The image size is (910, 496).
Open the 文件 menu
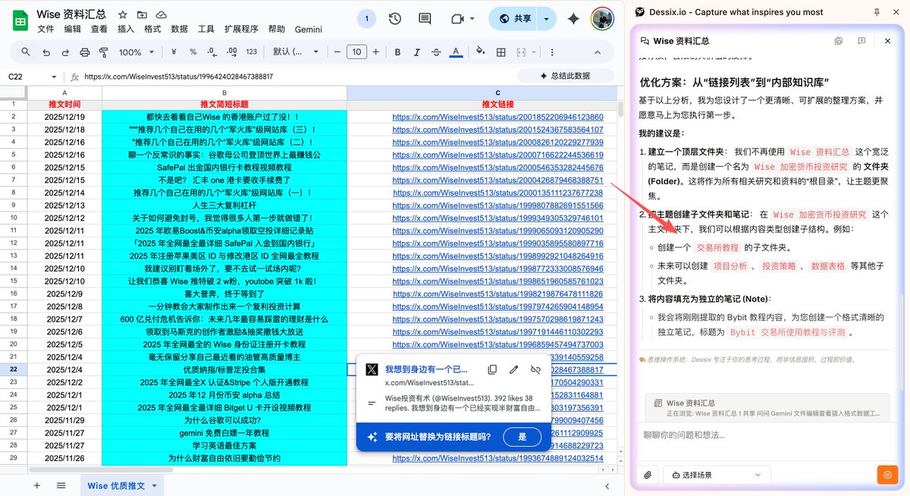point(45,29)
